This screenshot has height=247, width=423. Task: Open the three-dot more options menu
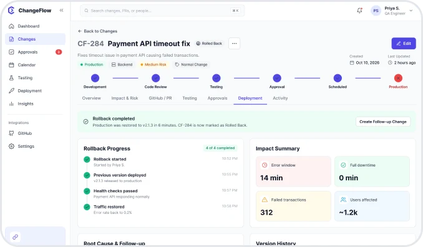pos(234,44)
